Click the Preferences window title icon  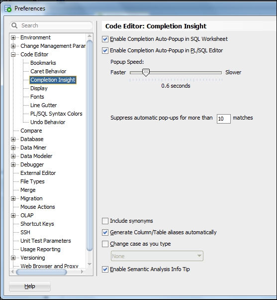(8, 8)
